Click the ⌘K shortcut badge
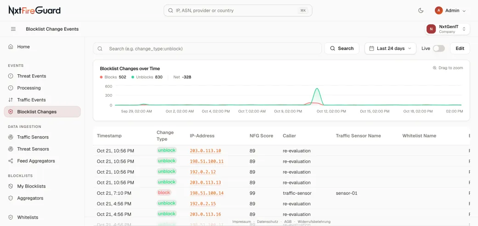478x226 pixels. (x=303, y=11)
